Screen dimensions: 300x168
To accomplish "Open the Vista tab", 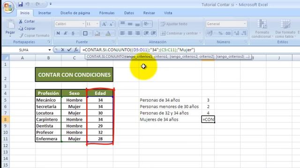I will pos(168,13).
